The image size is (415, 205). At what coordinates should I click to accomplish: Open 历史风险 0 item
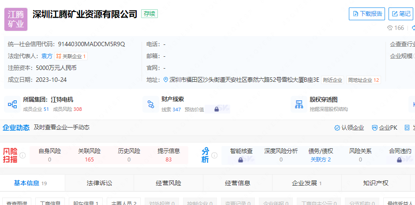(x=129, y=155)
